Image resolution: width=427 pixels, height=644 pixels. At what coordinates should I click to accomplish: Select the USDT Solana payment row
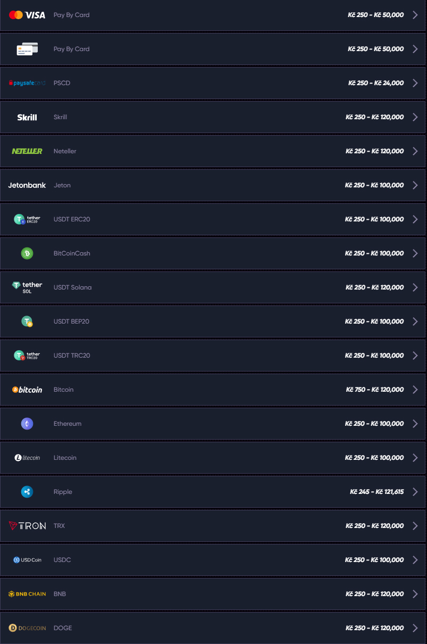point(213,287)
